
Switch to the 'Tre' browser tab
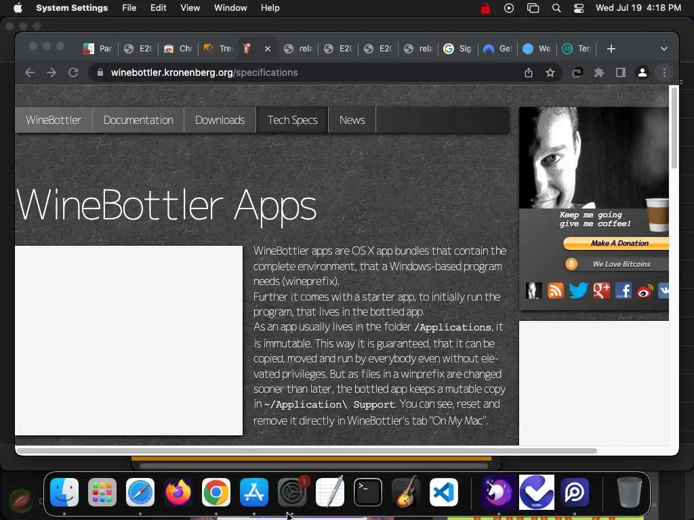pyautogui.click(x=218, y=49)
